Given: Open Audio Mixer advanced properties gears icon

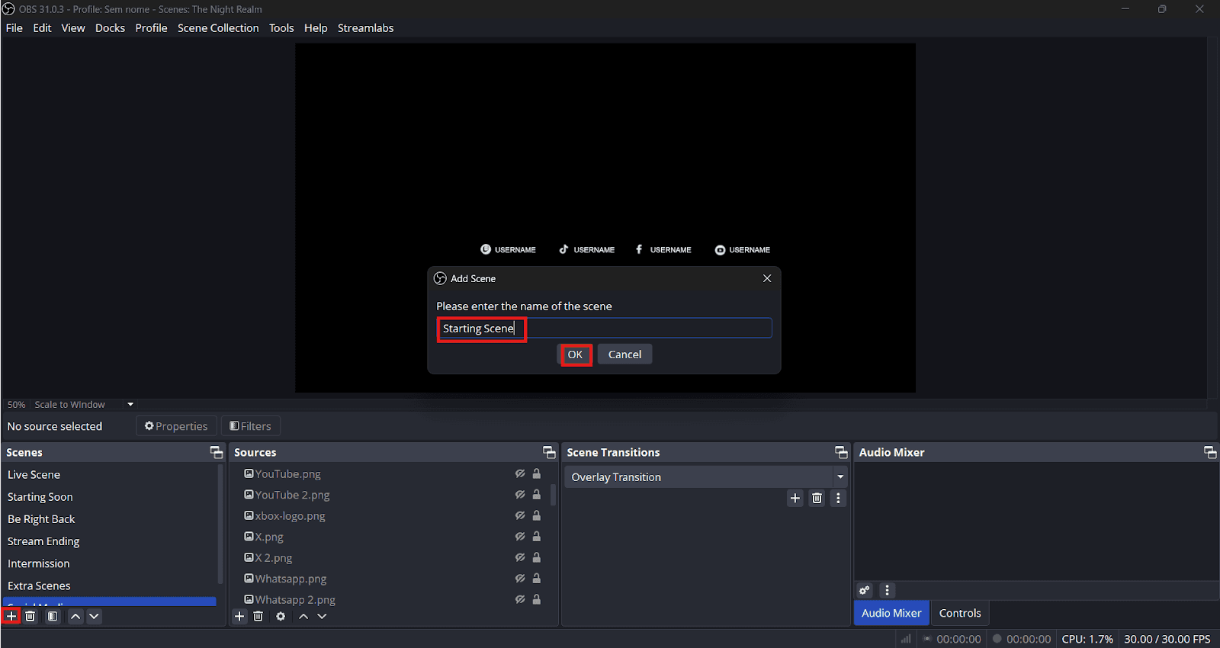Looking at the screenshot, I should point(865,590).
